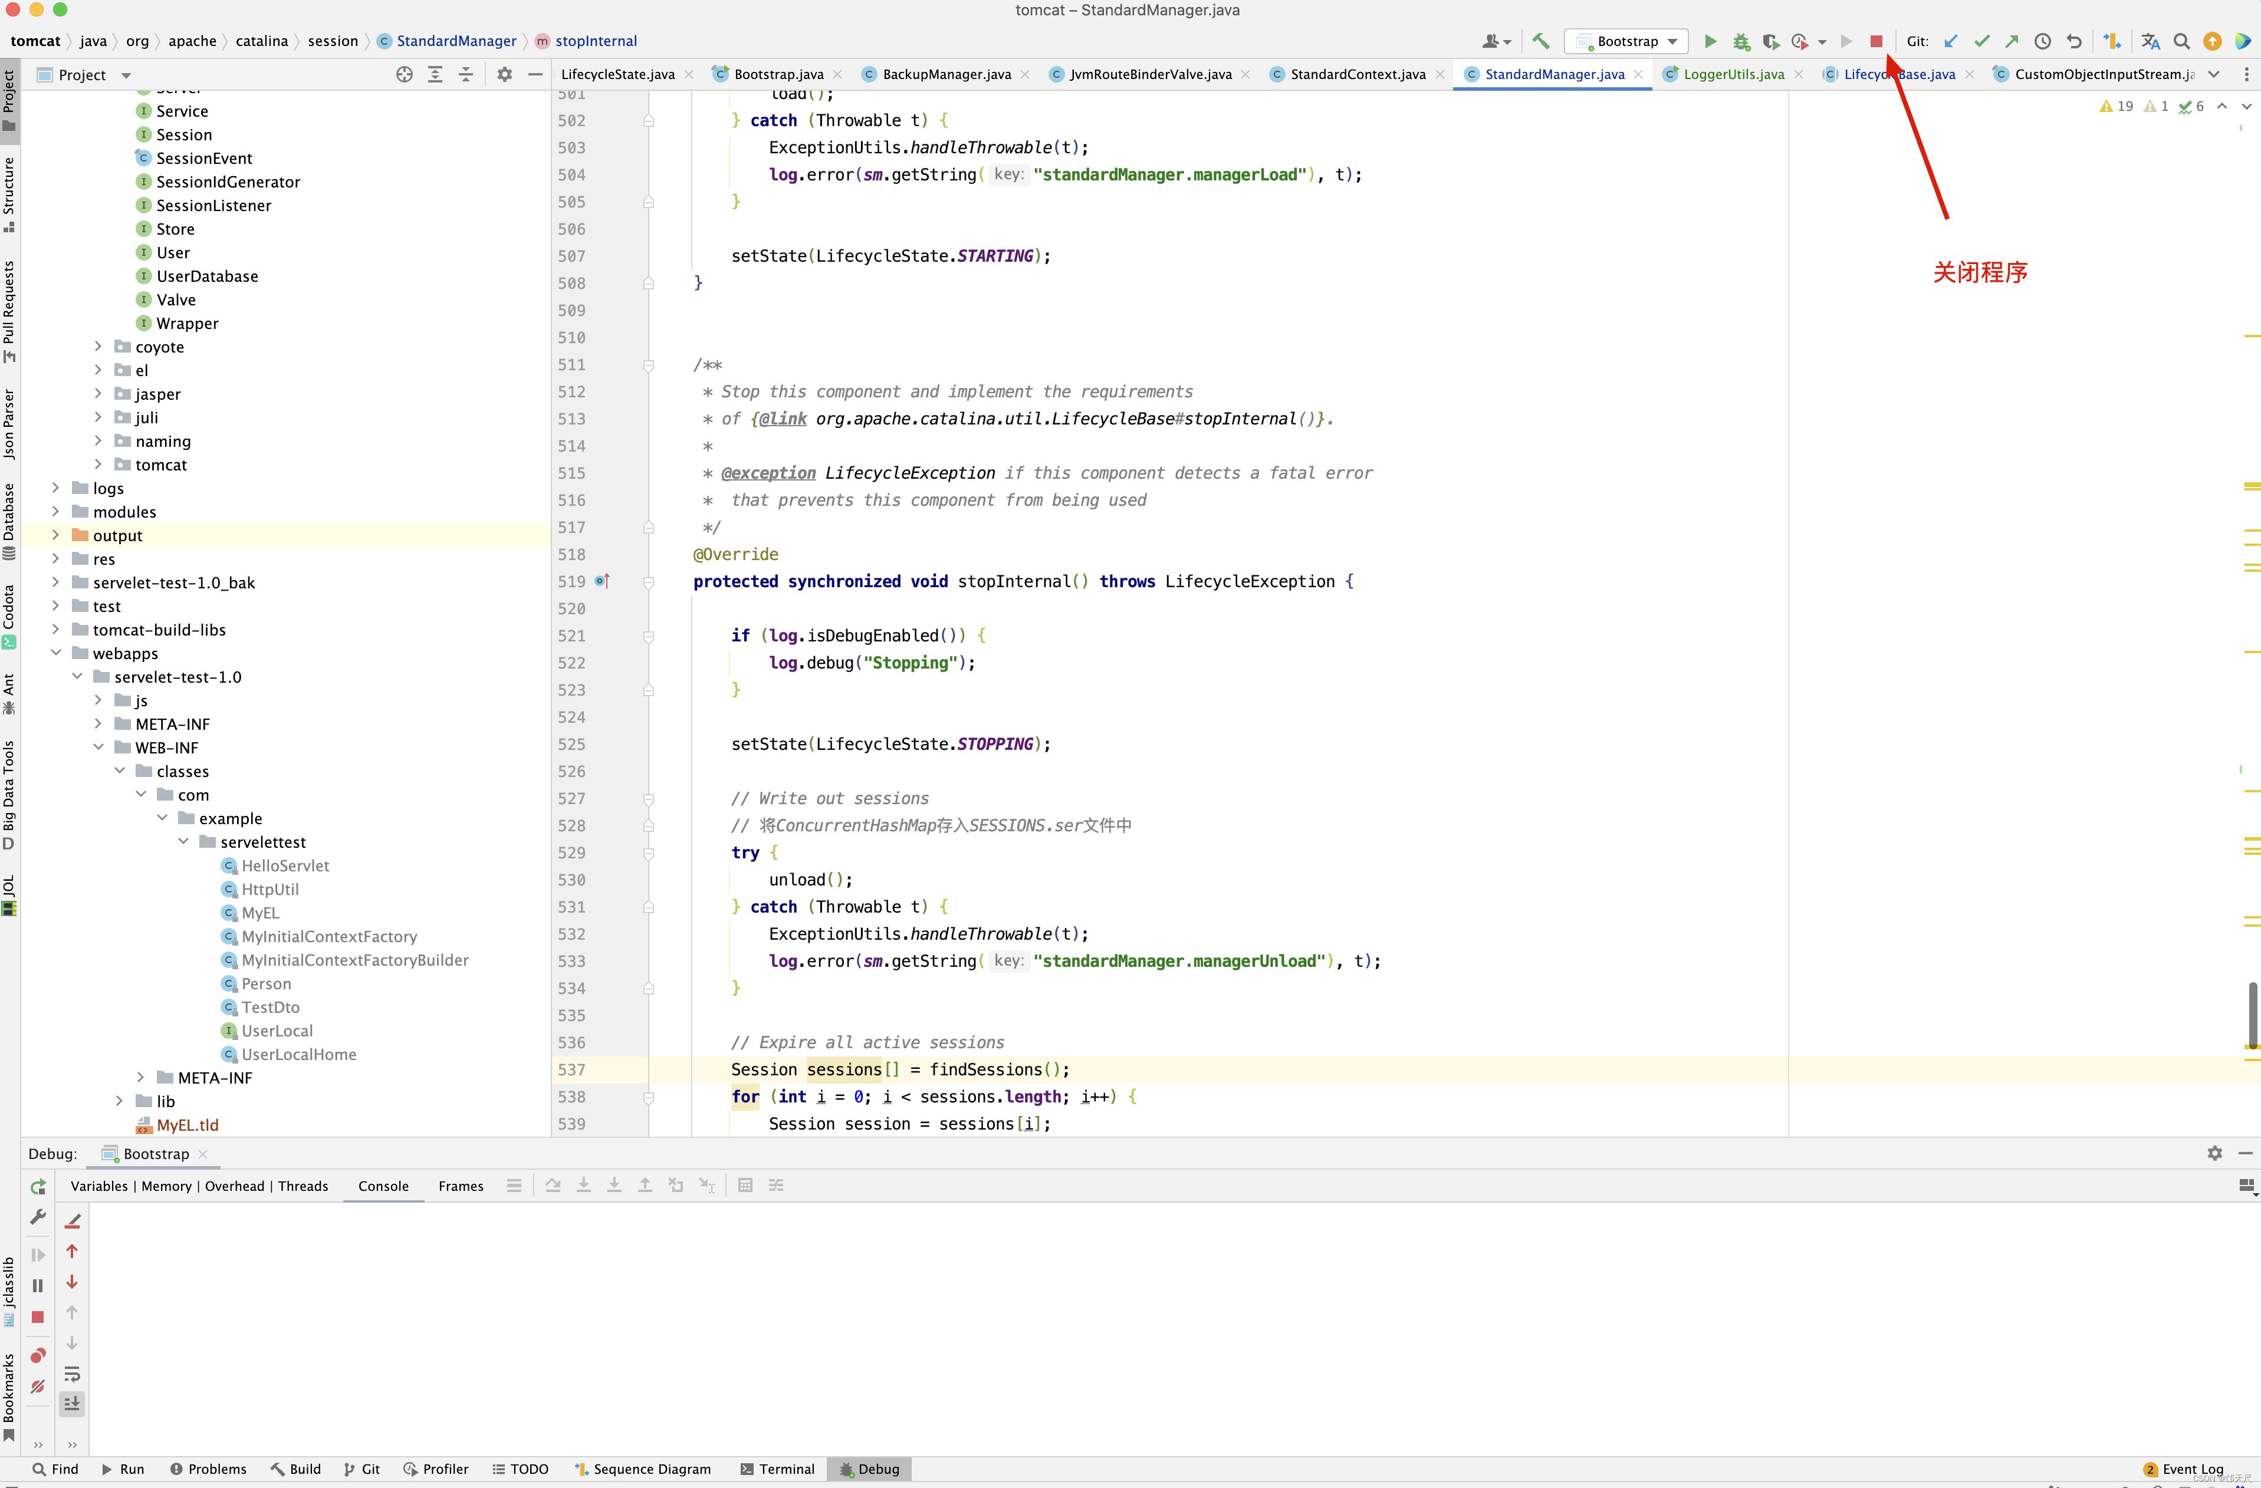Close the StandardManager.java tab
The image size is (2261, 1488).
pyautogui.click(x=1639, y=74)
